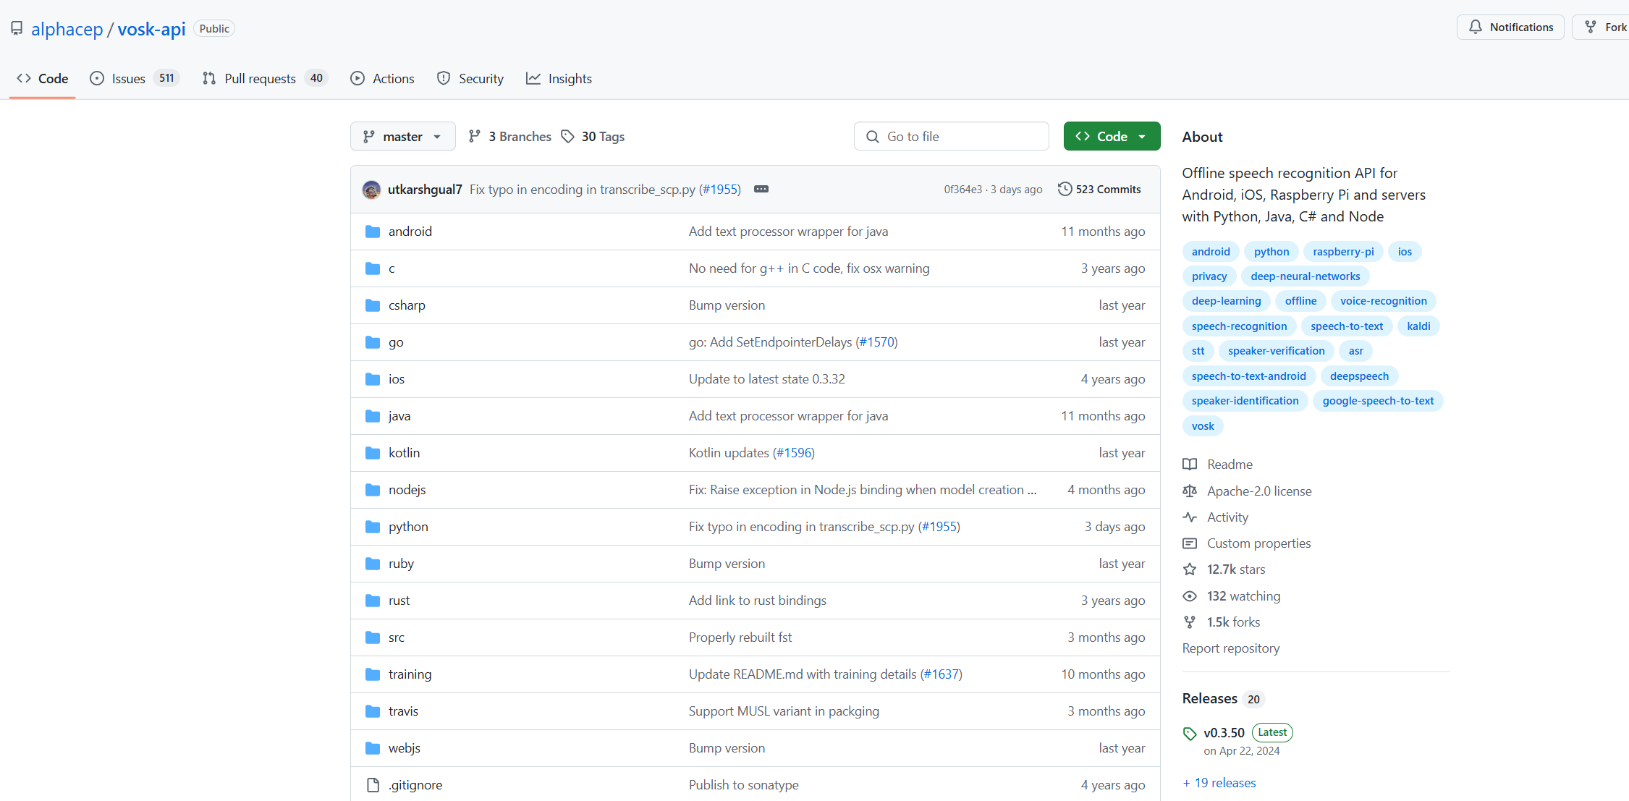Open the green Code dropdown

click(1112, 136)
